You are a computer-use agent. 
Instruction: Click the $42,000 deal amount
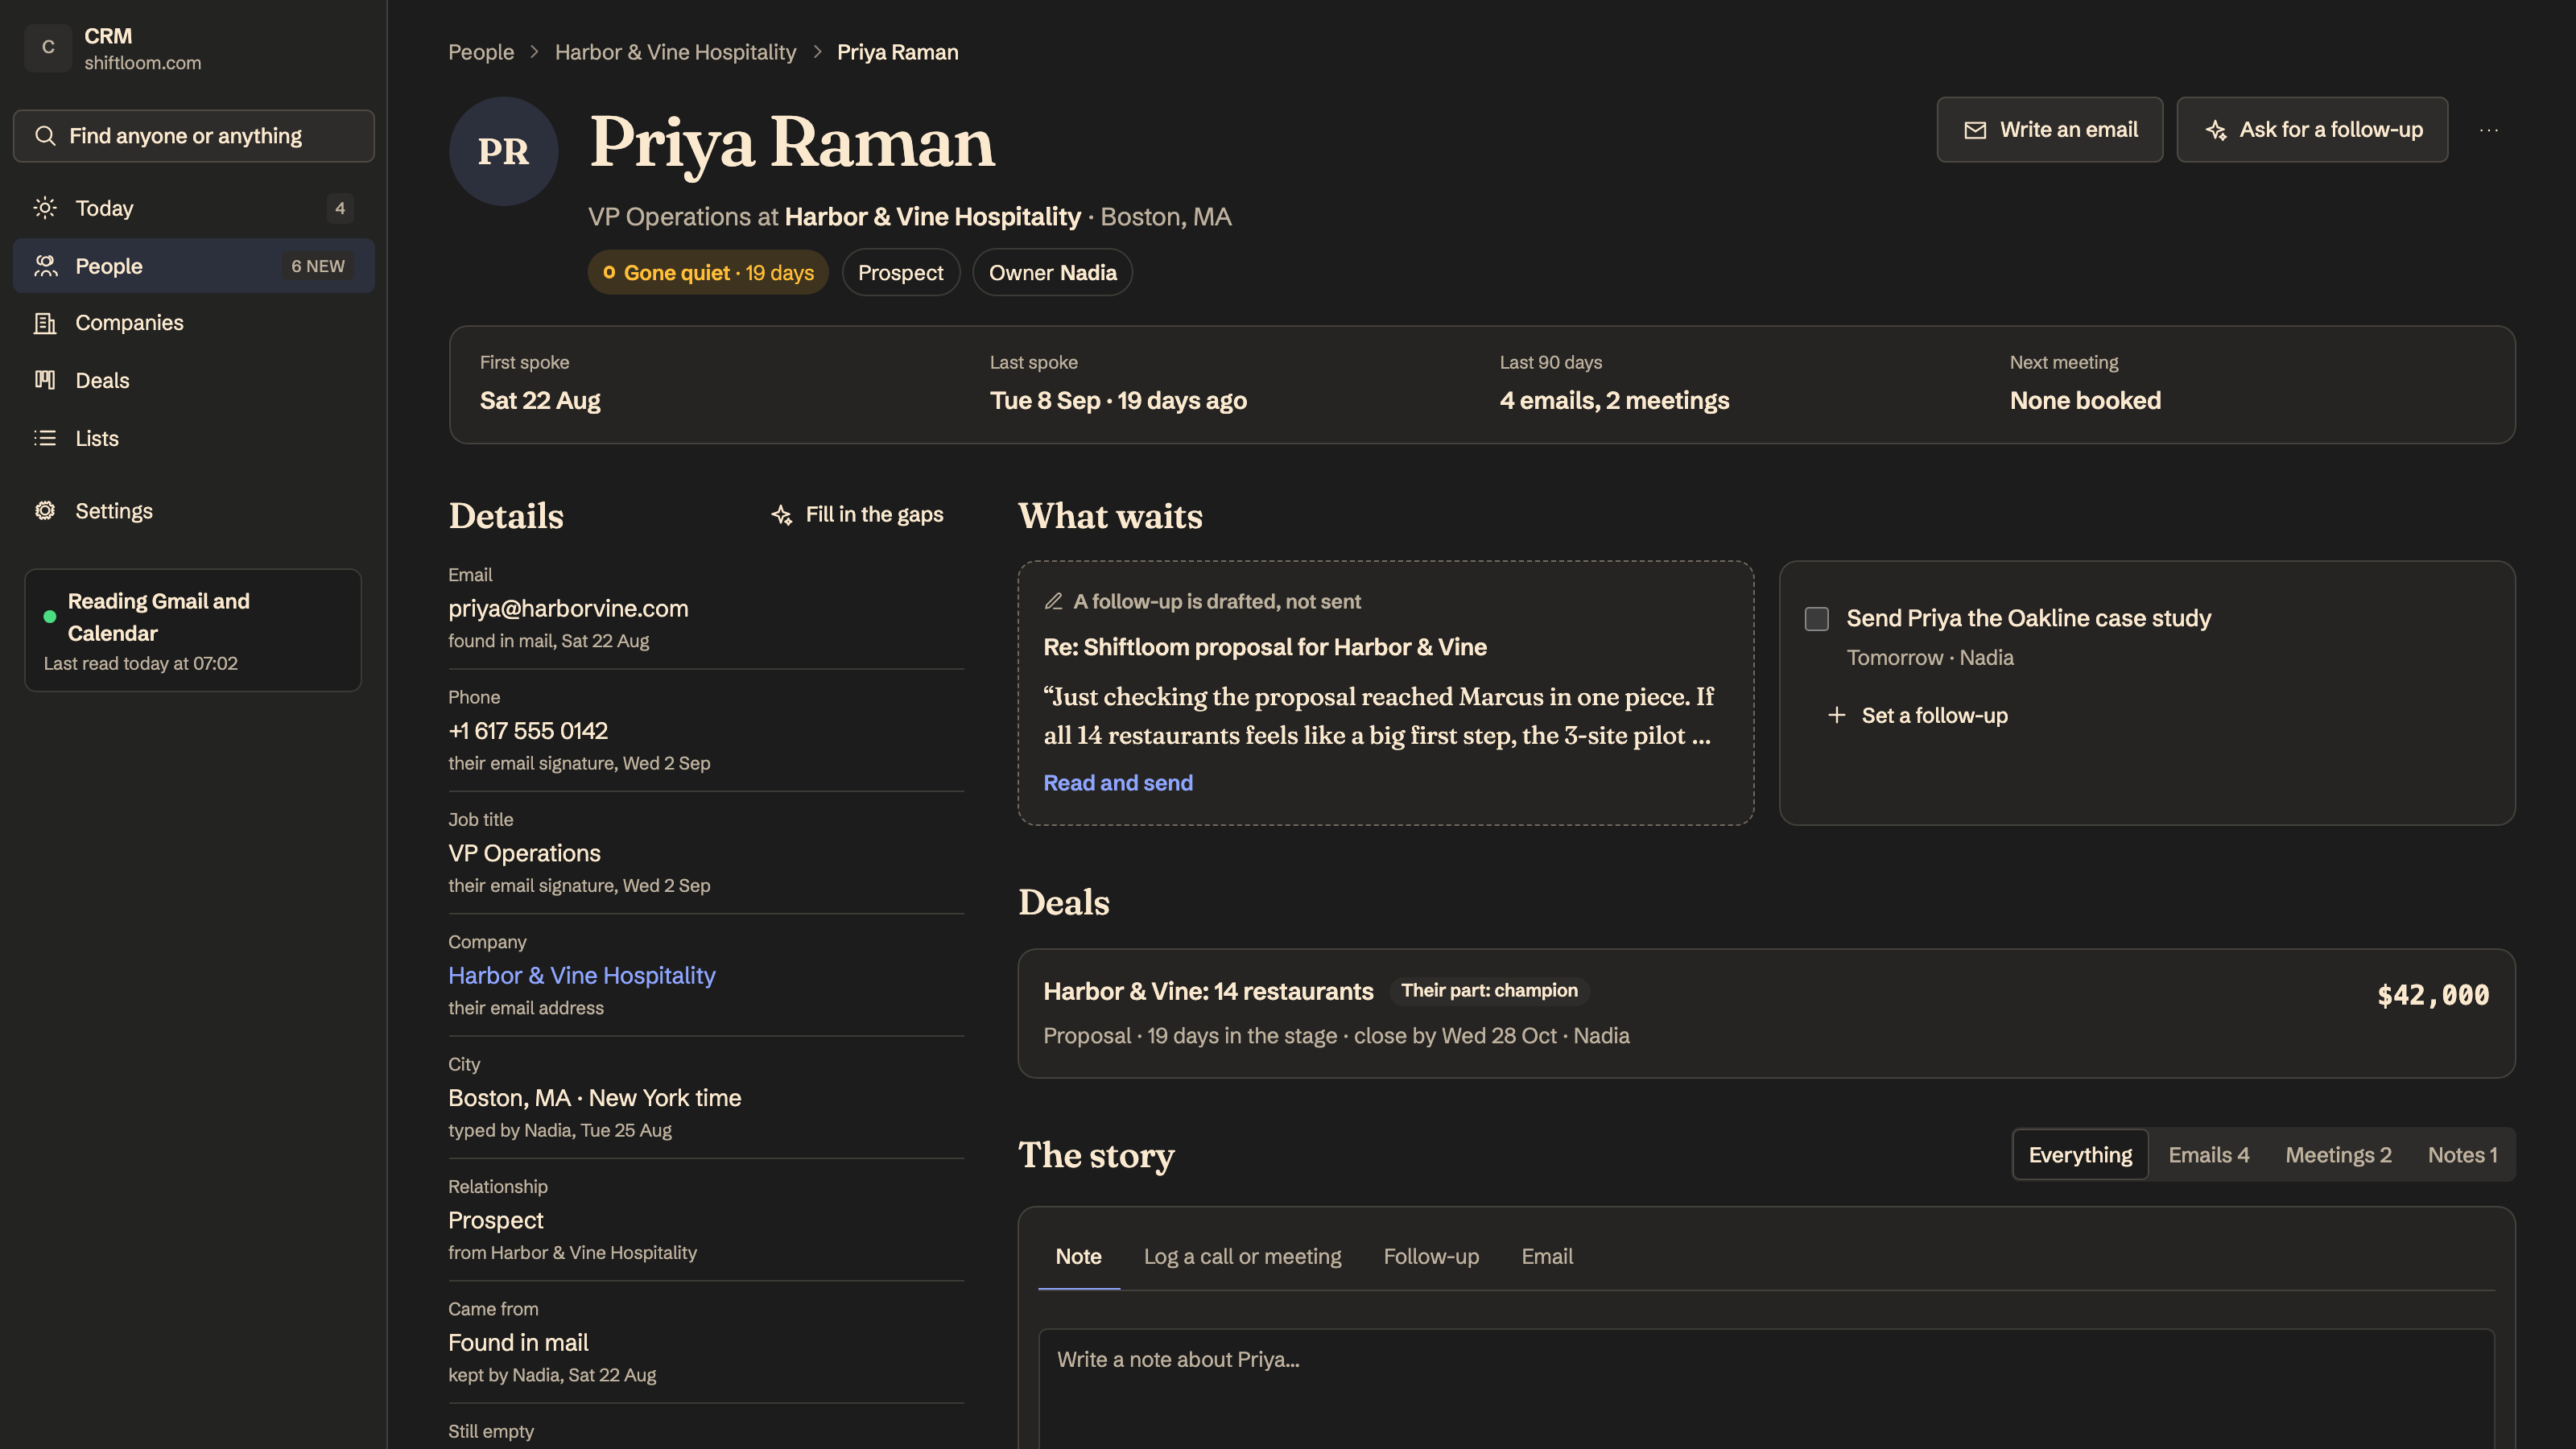pos(2433,996)
